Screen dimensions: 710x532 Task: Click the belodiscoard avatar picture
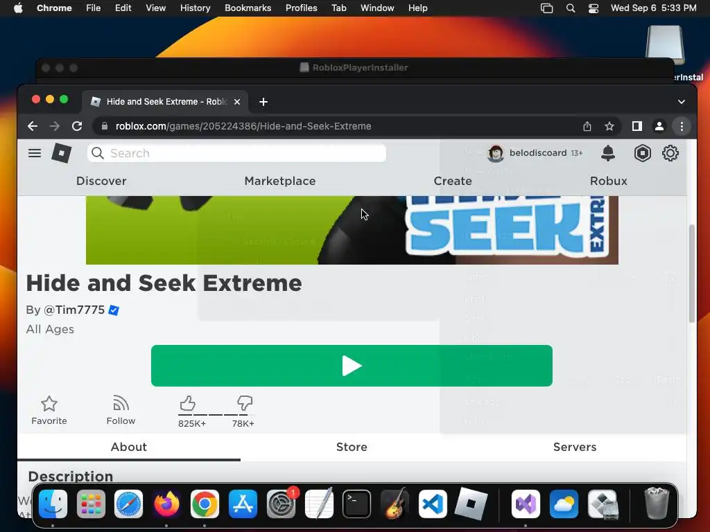495,153
